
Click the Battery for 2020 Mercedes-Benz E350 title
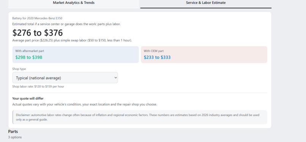point(37,18)
